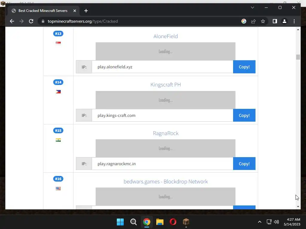Open the browser side panel
The height and width of the screenshot is (229, 306).
coord(275,21)
